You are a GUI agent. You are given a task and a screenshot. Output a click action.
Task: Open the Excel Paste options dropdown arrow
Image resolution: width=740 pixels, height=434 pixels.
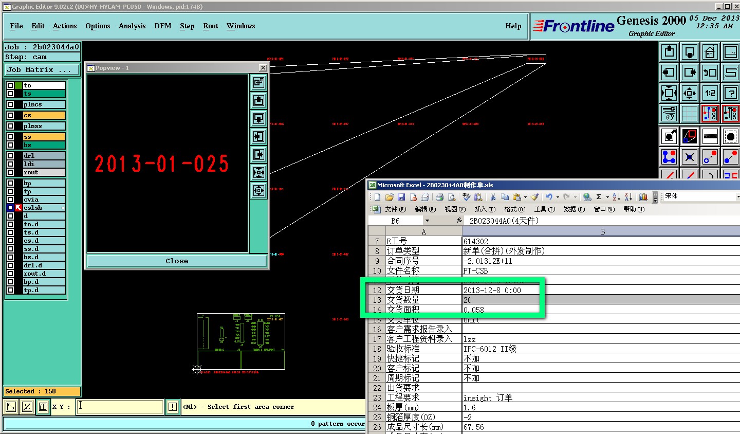[525, 197]
